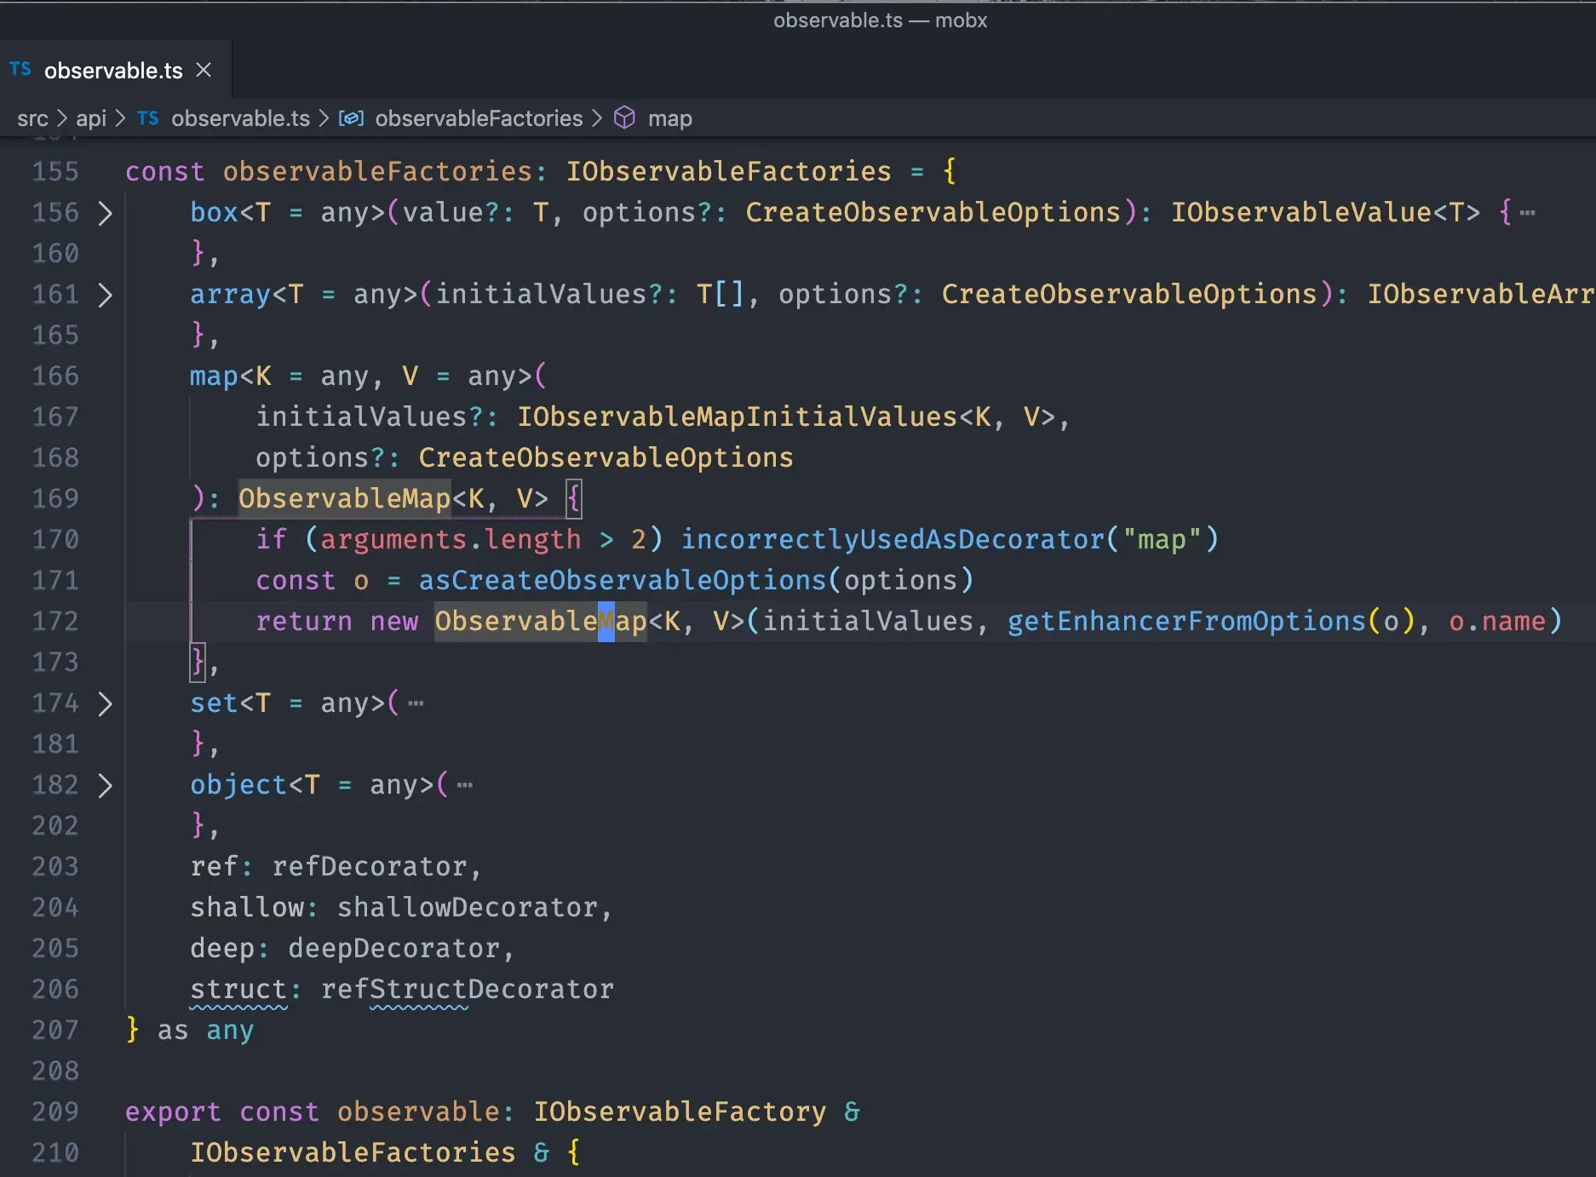
Task: Click the underlined struct error on line 206
Action: pos(239,989)
